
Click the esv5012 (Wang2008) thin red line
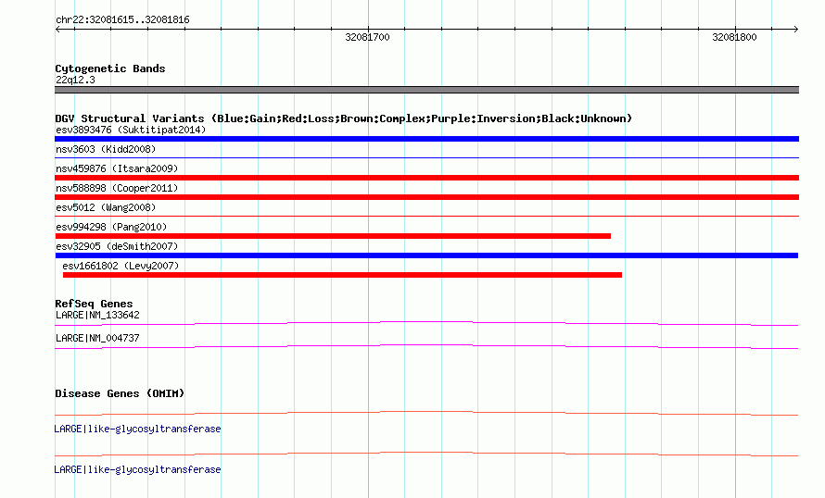(426, 216)
